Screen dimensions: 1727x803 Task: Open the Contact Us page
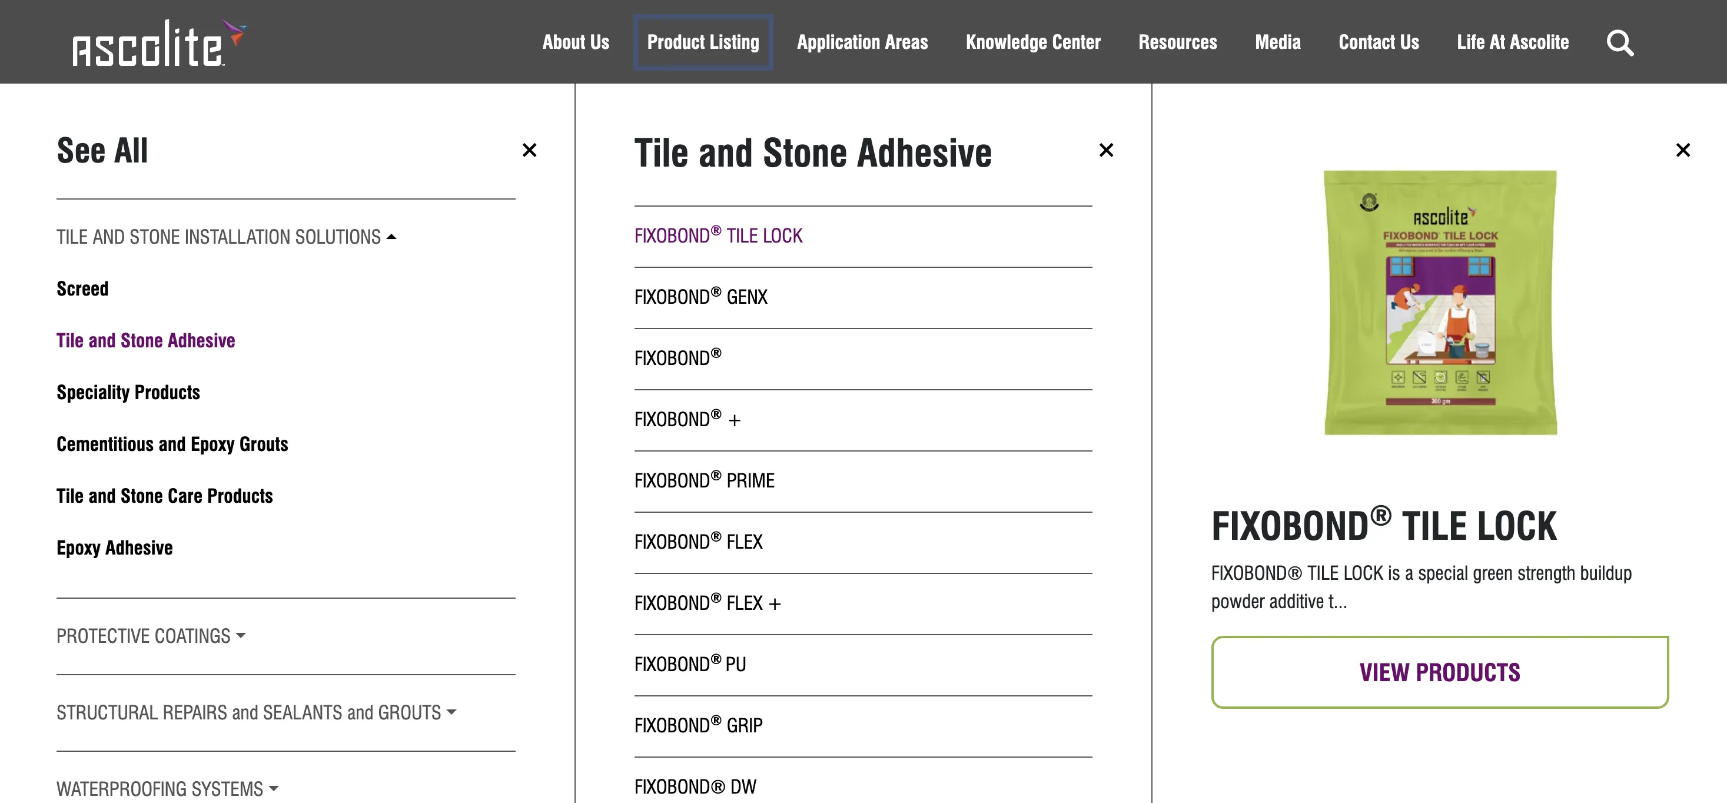[x=1379, y=42]
